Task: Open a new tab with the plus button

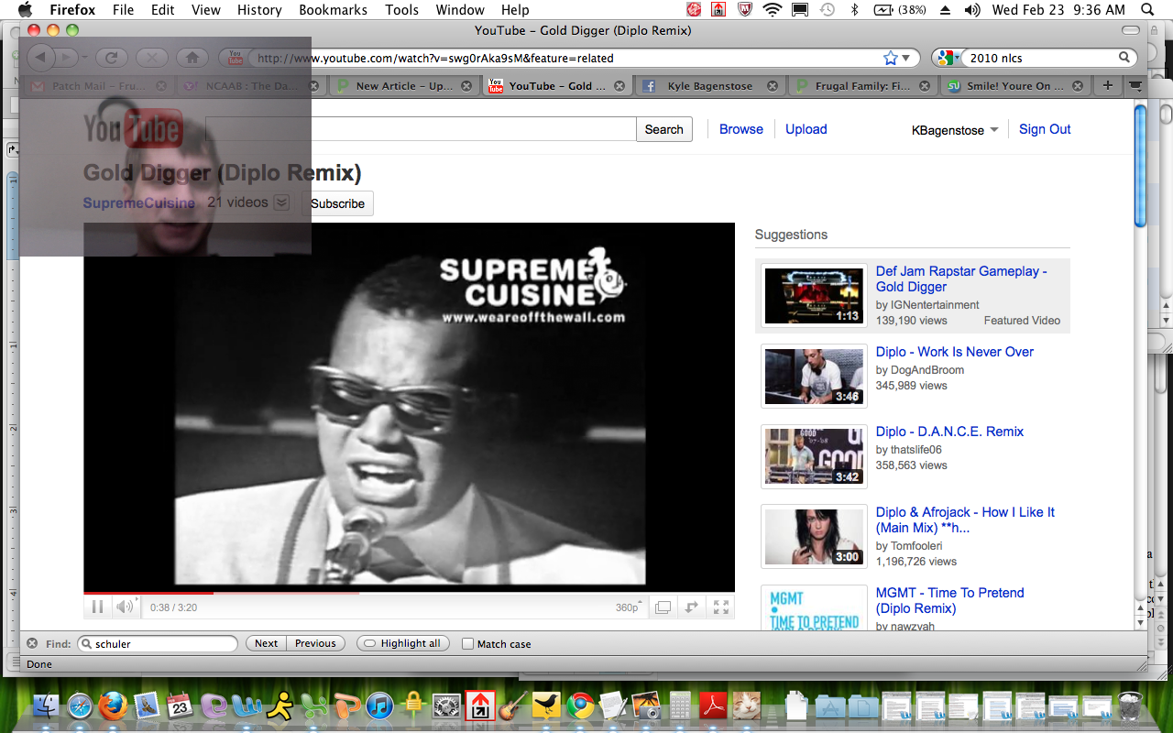Action: click(x=1108, y=85)
